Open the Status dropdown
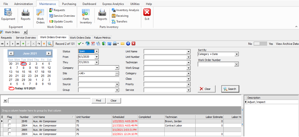The height and width of the screenshot is (137, 299). pos(96,51)
